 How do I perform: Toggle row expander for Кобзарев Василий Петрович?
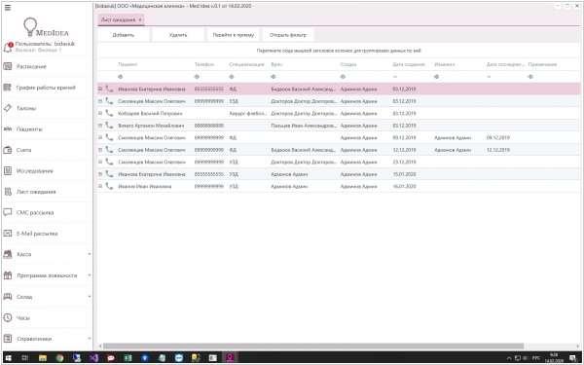(x=100, y=113)
